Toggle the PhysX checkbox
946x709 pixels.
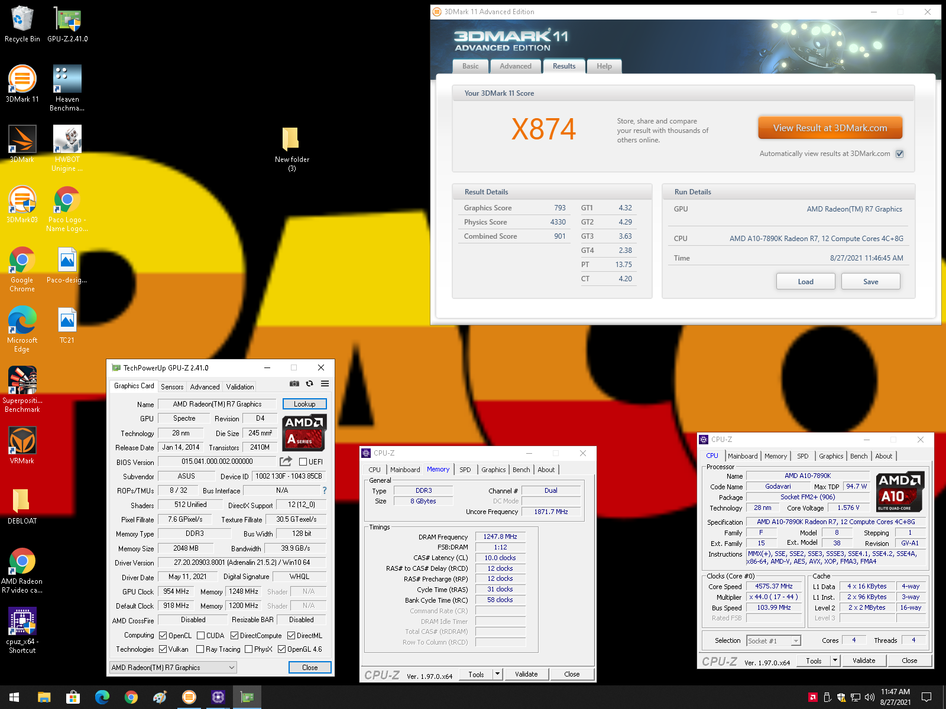pos(249,649)
